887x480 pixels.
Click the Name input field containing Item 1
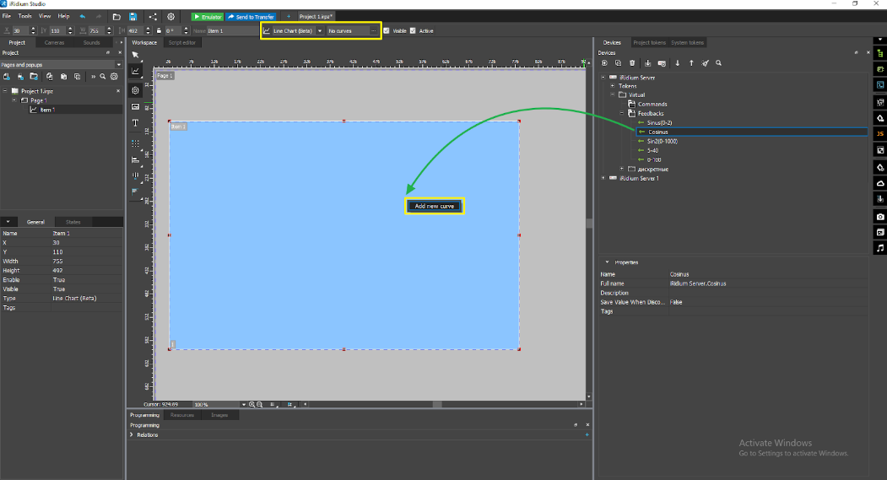[231, 31]
